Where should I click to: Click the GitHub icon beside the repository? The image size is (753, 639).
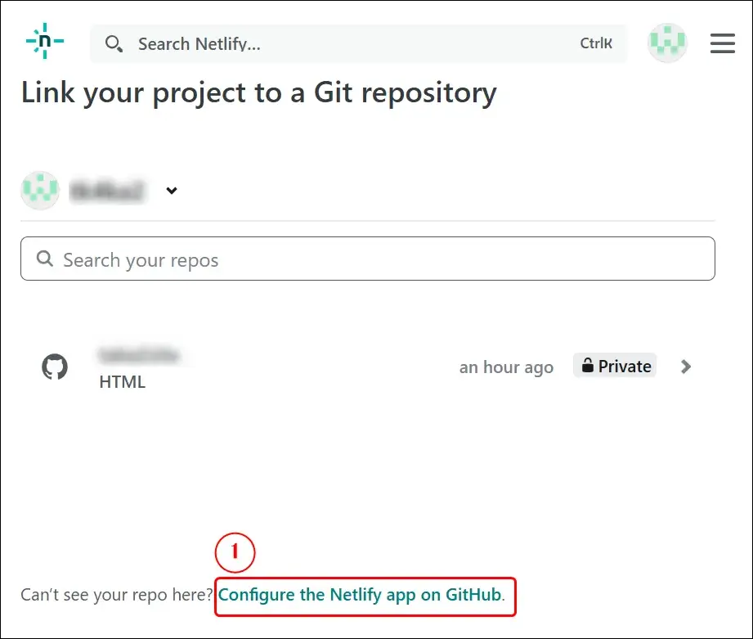tap(55, 367)
